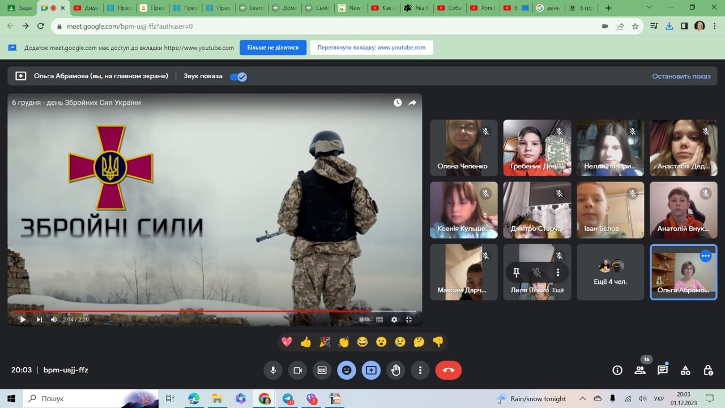Turn off the camera in Meet

coord(297,370)
